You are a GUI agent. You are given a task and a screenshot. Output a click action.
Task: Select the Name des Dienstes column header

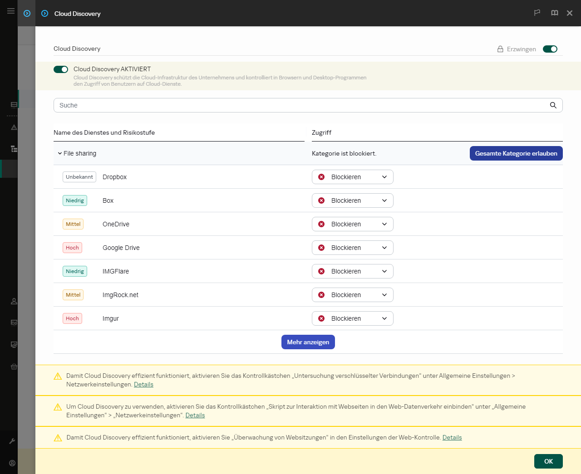pyautogui.click(x=104, y=132)
